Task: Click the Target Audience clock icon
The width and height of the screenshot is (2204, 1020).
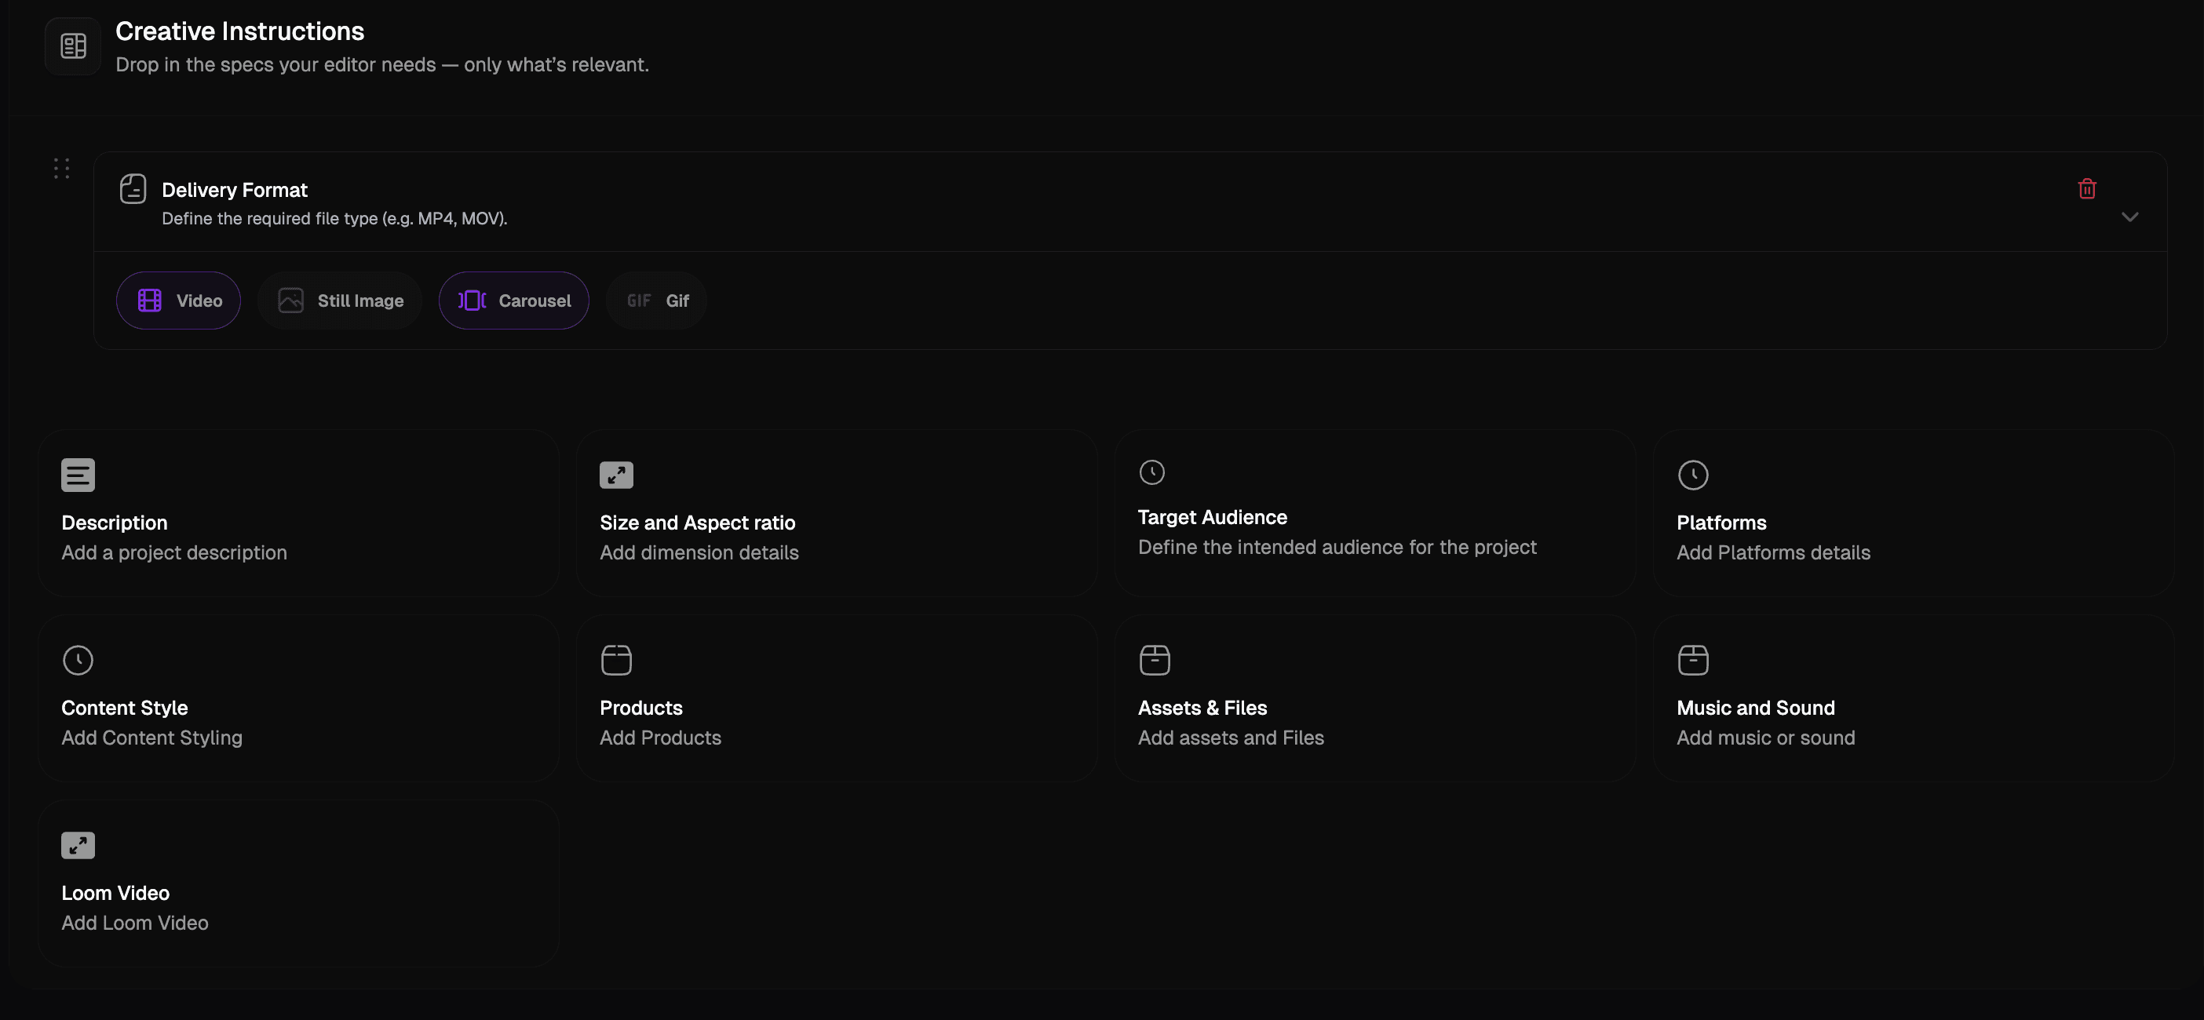Action: pos(1151,472)
